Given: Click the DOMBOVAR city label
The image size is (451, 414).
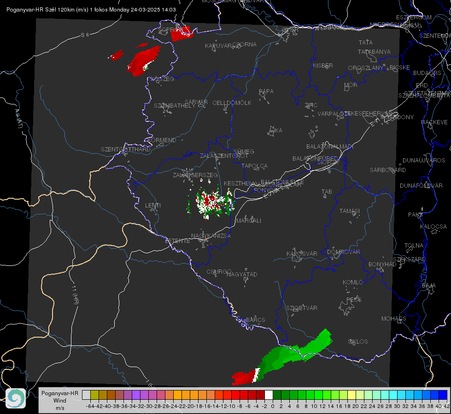Looking at the screenshot, I should click(344, 252).
